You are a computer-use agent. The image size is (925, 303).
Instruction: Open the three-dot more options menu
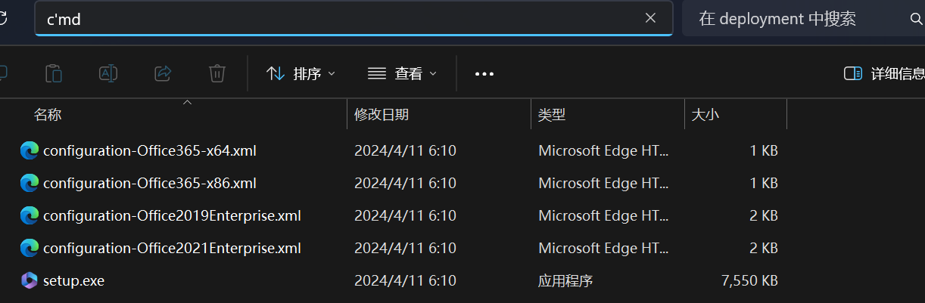pos(484,73)
